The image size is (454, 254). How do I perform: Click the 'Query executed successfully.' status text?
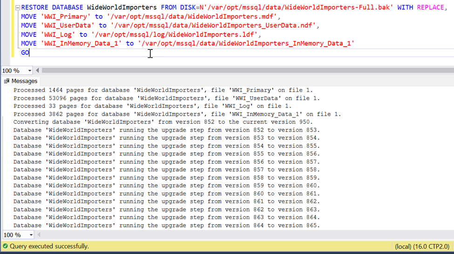pos(49,246)
